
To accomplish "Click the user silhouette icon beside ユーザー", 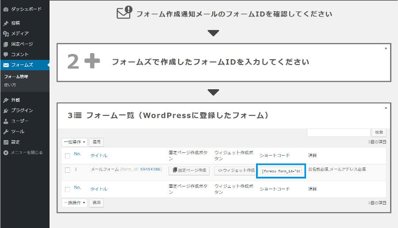I will (x=6, y=121).
